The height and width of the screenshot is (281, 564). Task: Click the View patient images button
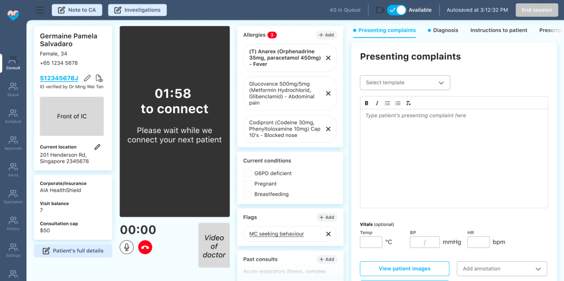click(404, 269)
